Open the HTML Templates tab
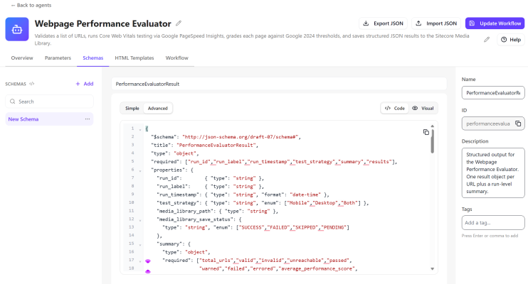Viewport: 528px width, 284px height. pos(134,58)
